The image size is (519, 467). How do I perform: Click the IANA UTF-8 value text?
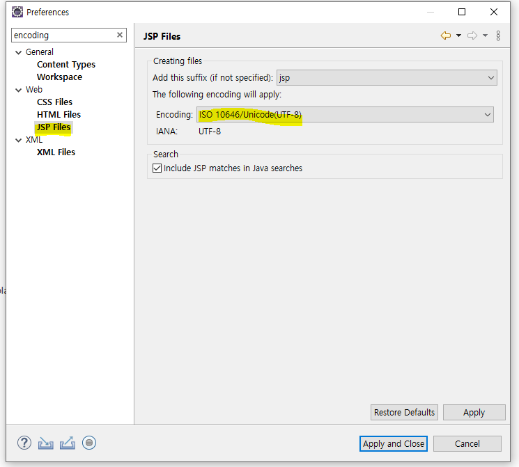tap(210, 132)
